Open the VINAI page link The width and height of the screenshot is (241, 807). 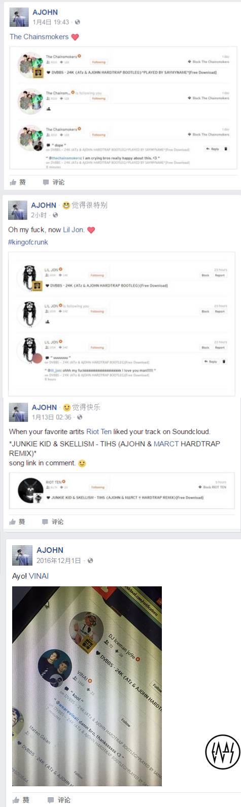pos(39,576)
